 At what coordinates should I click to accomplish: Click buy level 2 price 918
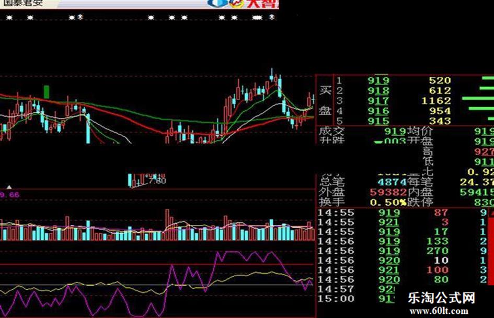click(378, 91)
